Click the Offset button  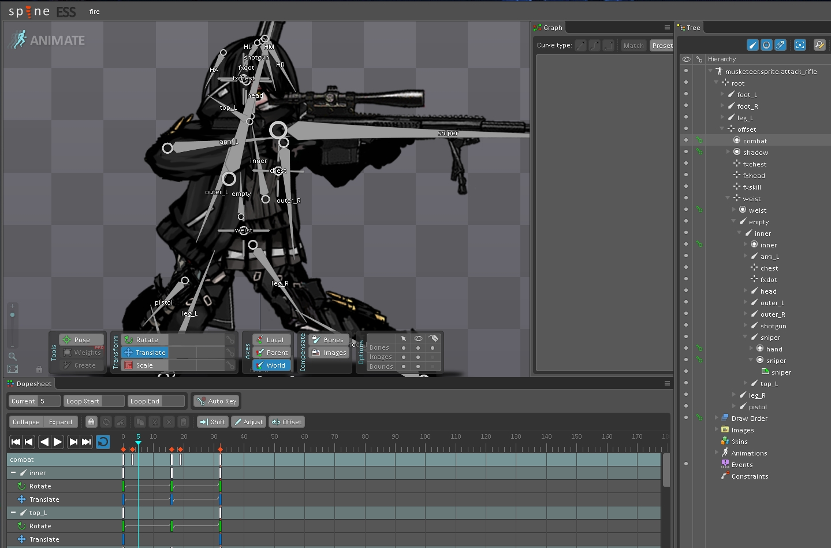287,422
